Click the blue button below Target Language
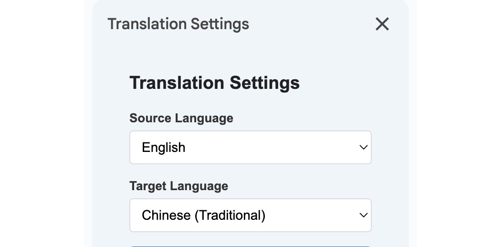 tap(250, 246)
